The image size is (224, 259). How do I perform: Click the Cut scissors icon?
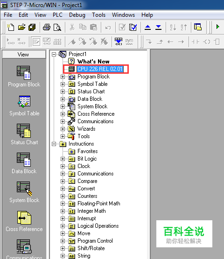click(x=72, y=27)
